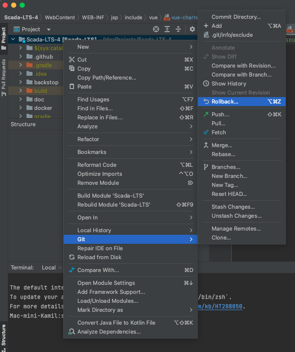Expand the .gradle folder
This screenshot has width=295, height=352.
click(x=21, y=65)
